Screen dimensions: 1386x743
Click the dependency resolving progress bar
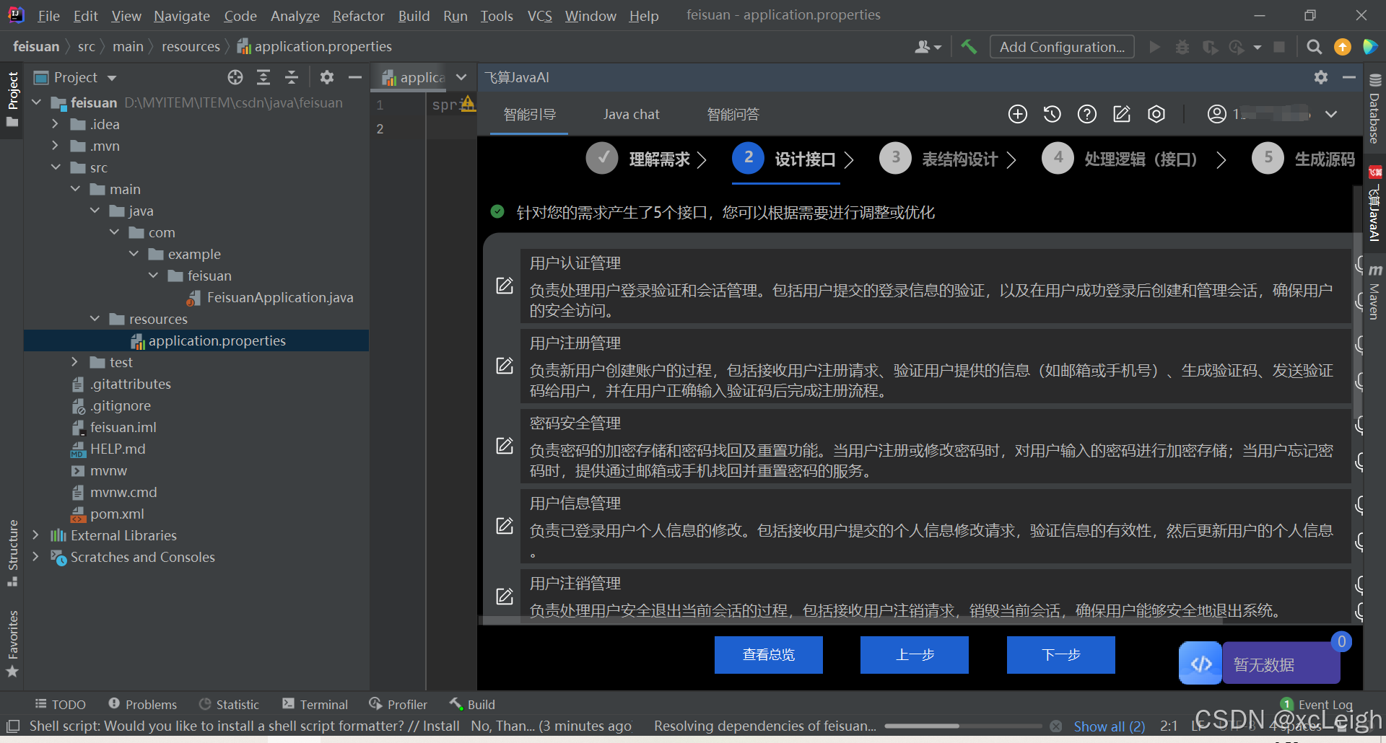coord(965,726)
